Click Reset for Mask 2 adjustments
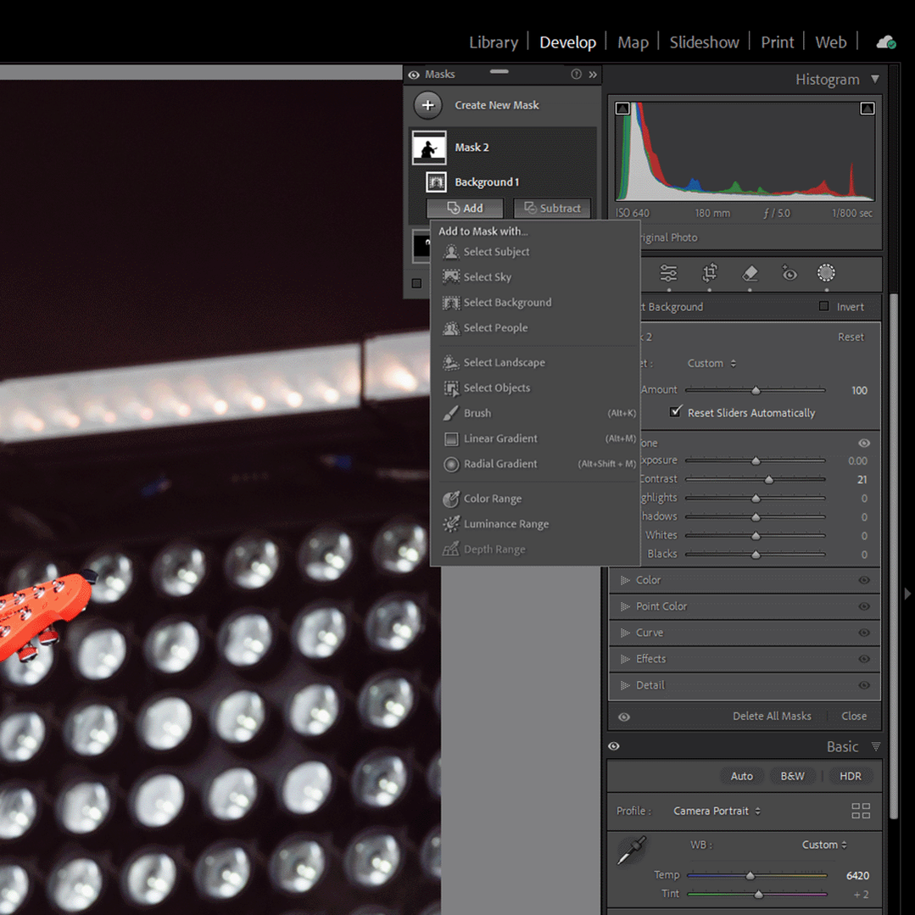This screenshot has height=915, width=915. tap(851, 337)
